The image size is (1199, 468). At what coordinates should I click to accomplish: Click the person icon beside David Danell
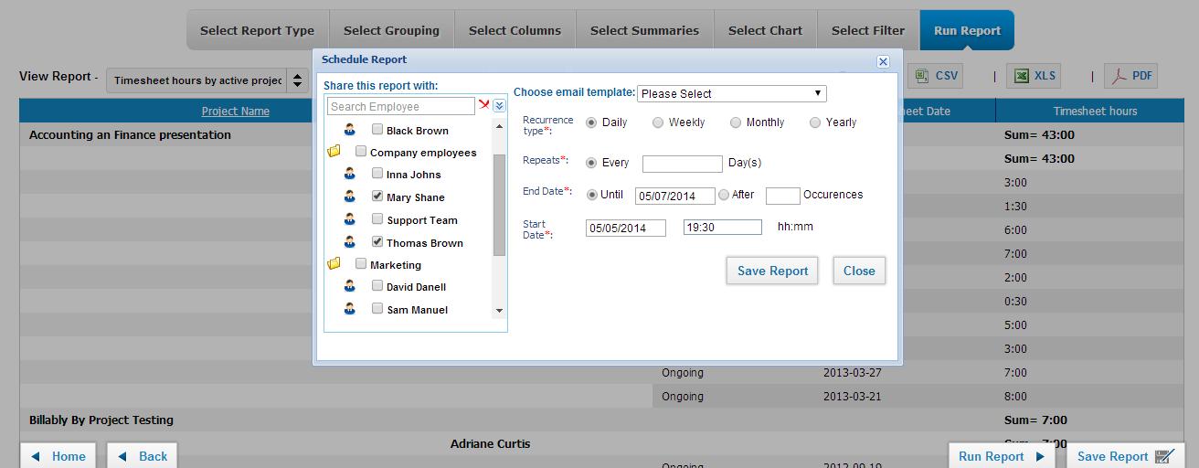click(349, 286)
